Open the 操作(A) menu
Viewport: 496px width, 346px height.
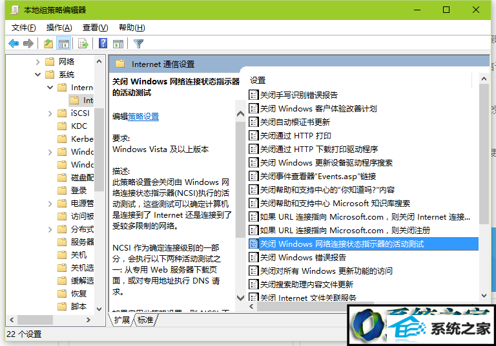click(59, 28)
